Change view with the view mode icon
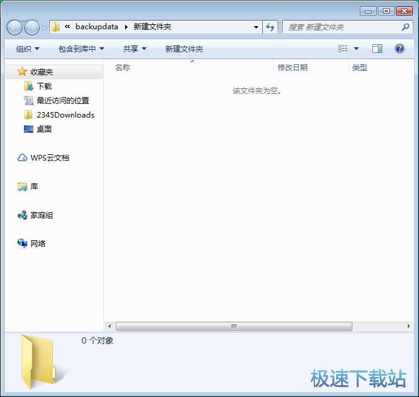This screenshot has height=397, width=419. click(x=343, y=49)
